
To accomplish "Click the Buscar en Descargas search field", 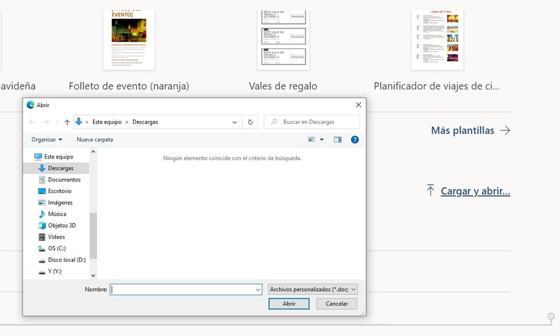I will [312, 122].
